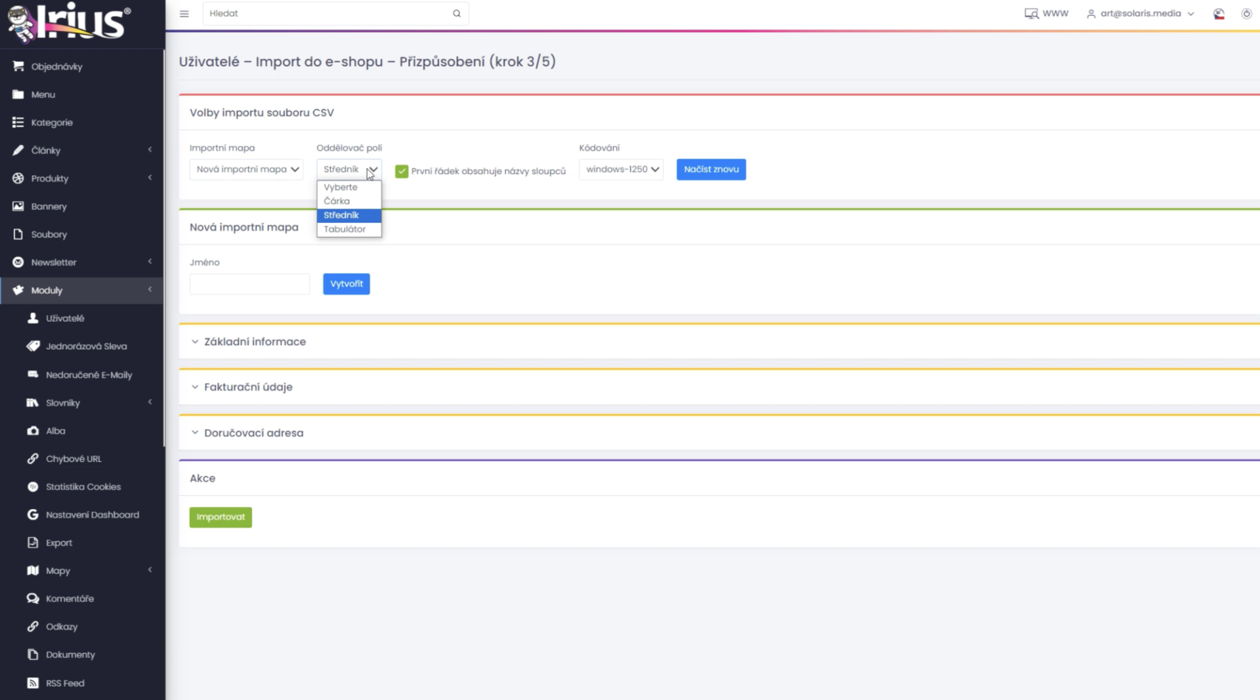The width and height of the screenshot is (1260, 700).
Task: Click the Export document icon
Action: click(33, 543)
